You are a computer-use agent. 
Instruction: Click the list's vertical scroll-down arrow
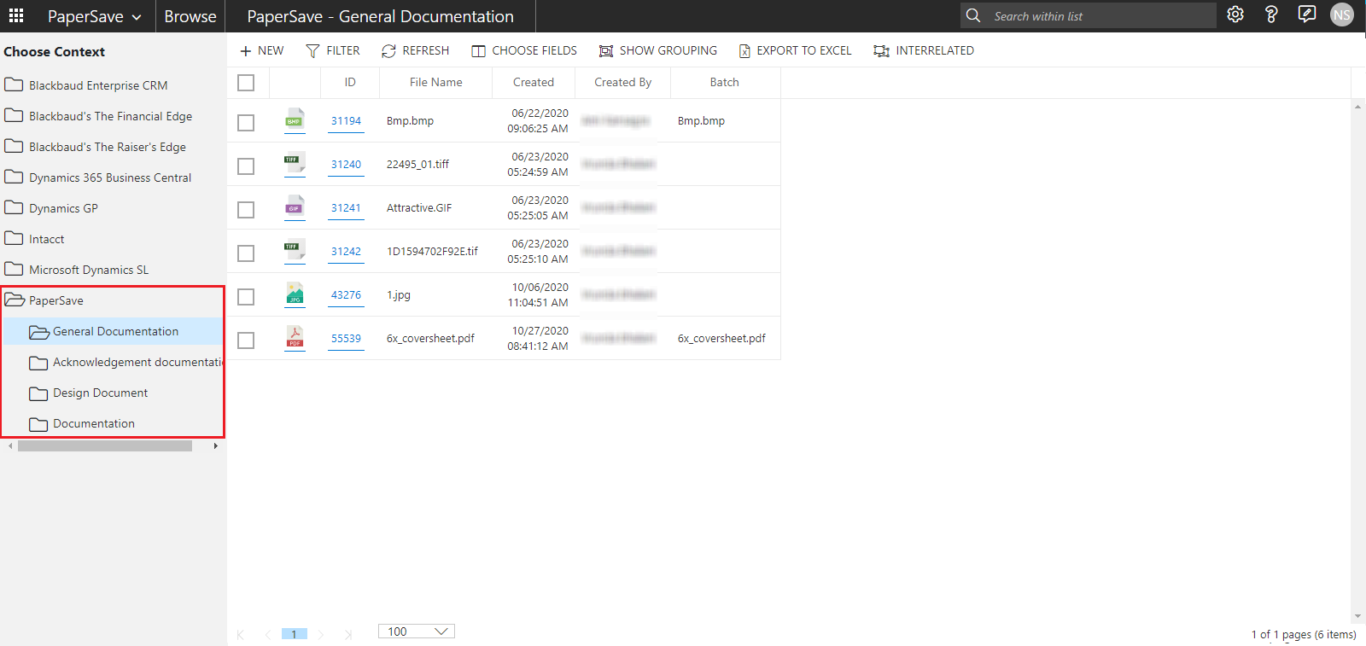pos(1357,617)
